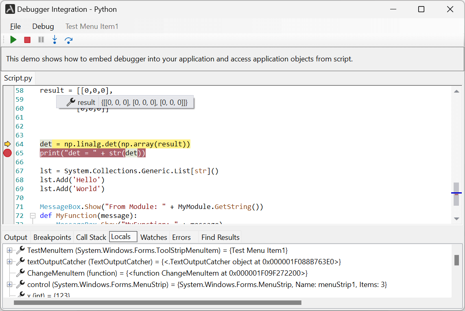Click the Step Over toolbar icon

(68, 40)
